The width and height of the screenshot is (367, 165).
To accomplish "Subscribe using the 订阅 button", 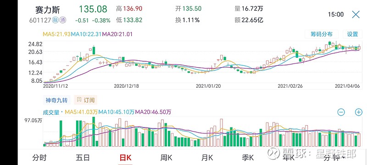I will coord(86,100).
